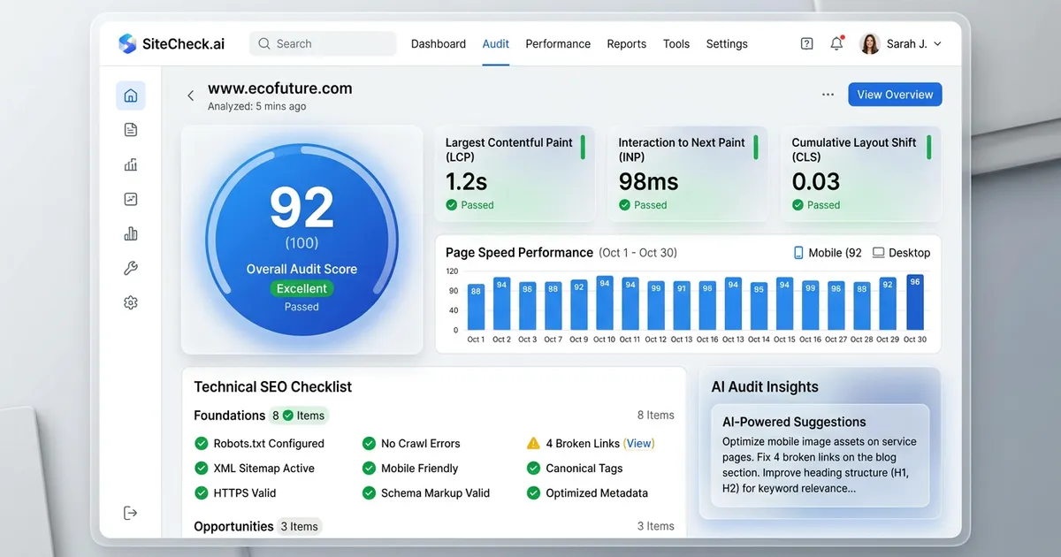Go back using the left chevron
Viewport: 1061px width, 557px height.
coord(190,95)
